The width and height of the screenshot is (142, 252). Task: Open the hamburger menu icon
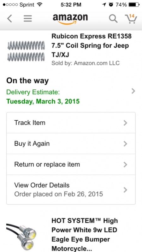[28, 19]
